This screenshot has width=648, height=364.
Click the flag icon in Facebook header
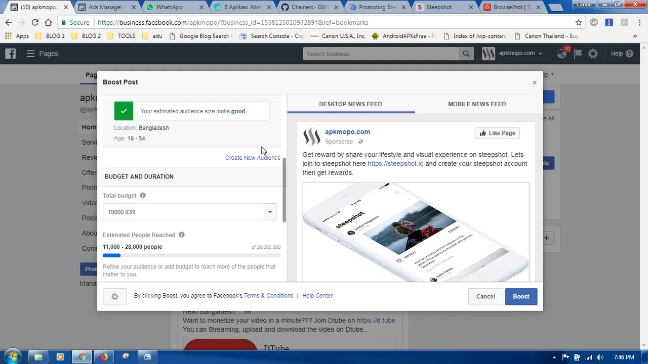pos(578,54)
